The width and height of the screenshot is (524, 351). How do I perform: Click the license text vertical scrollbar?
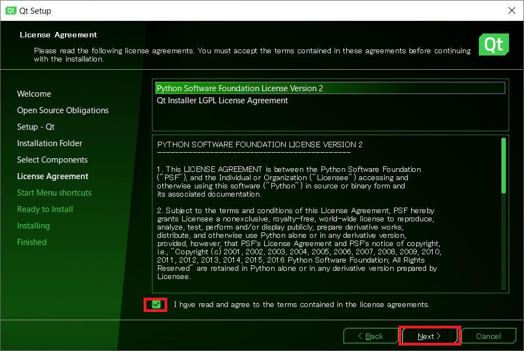pos(503,166)
